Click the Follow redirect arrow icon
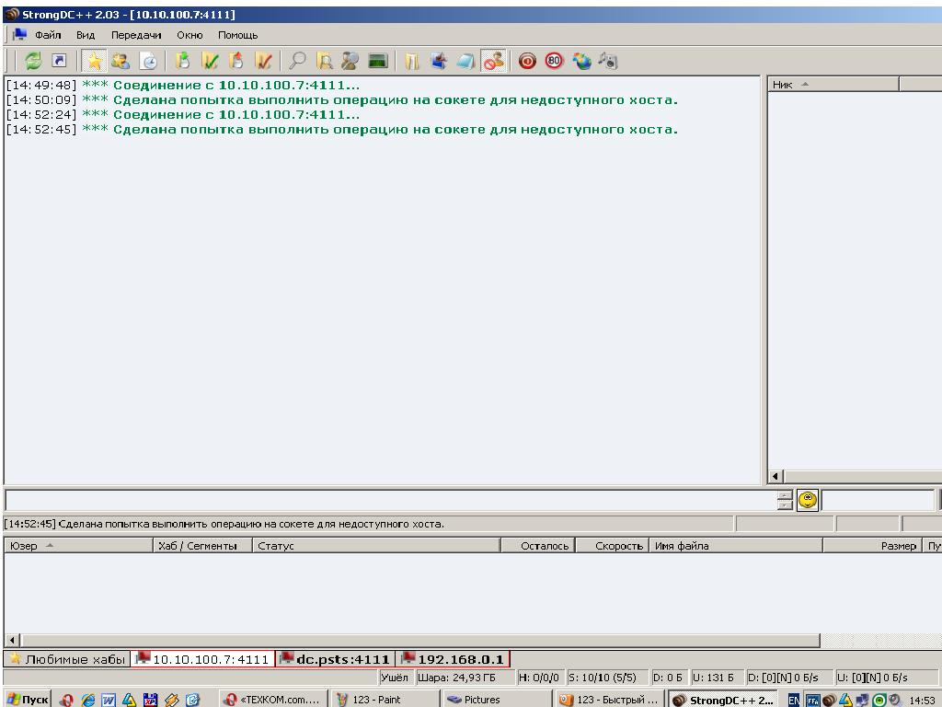 tap(57, 61)
